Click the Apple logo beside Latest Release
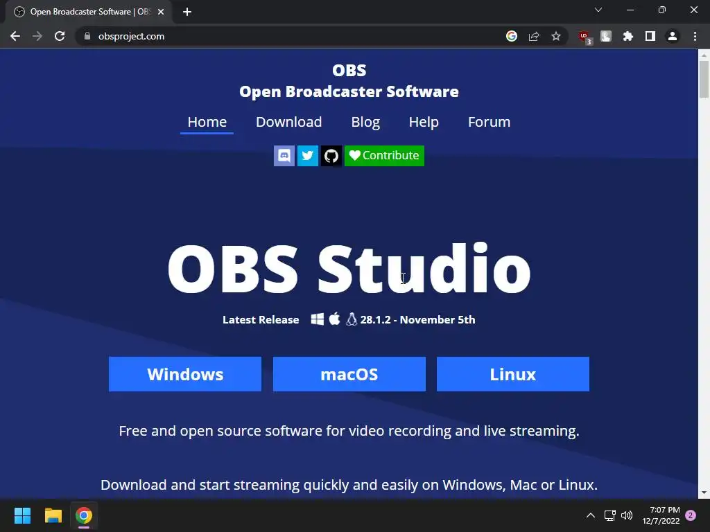Image resolution: width=710 pixels, height=532 pixels. [335, 319]
